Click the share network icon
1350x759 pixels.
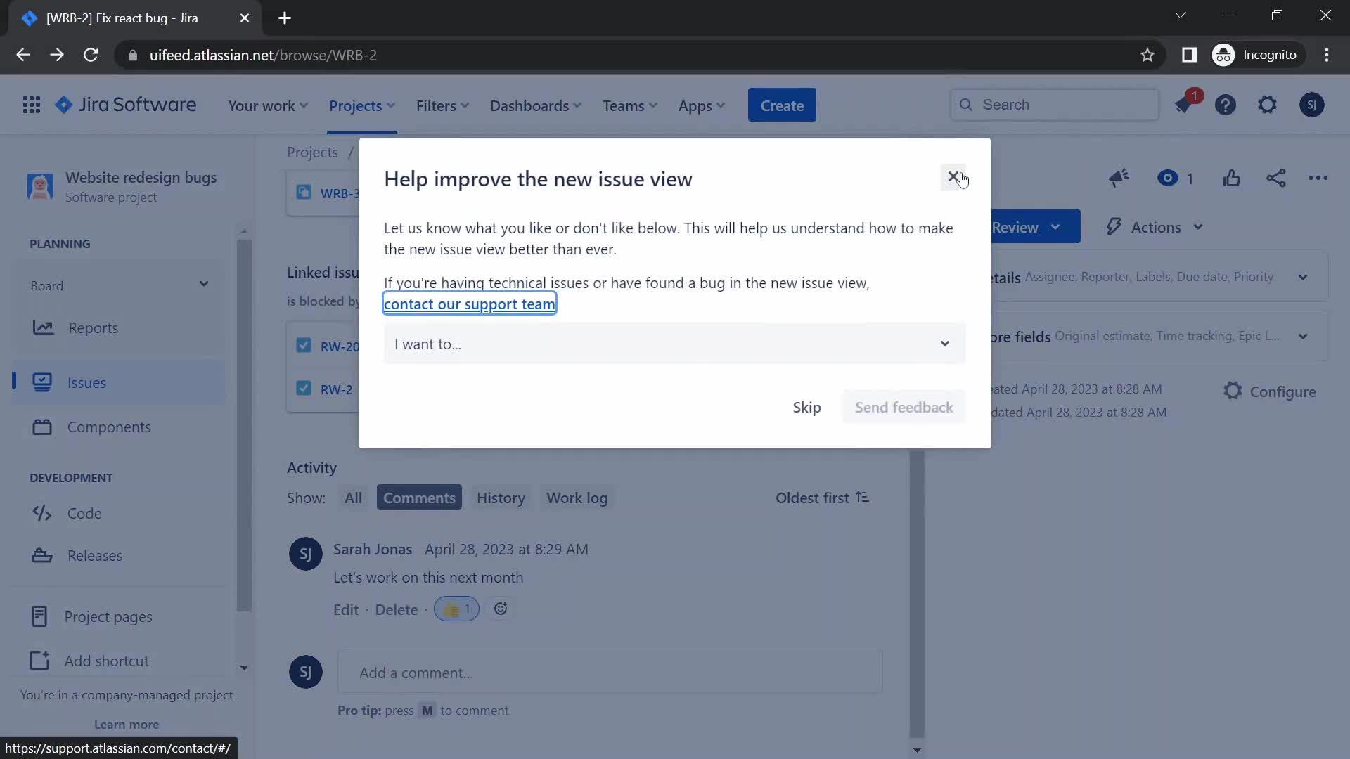(1277, 178)
